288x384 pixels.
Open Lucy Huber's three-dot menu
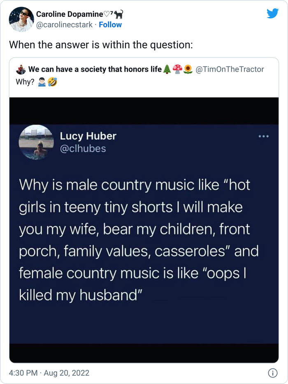(x=263, y=136)
